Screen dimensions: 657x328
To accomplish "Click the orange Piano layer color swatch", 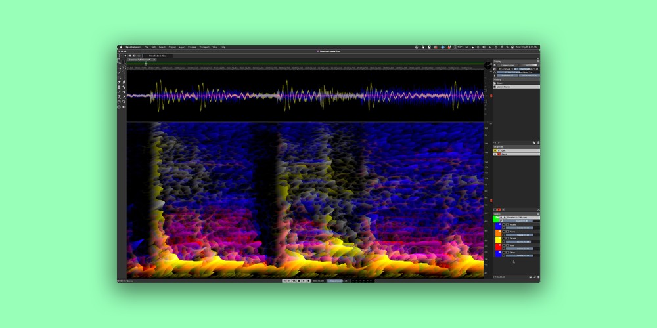I will [x=499, y=233].
